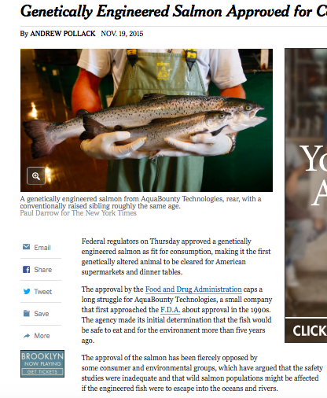Open the Food and Drug Administration link
The image size is (327, 398).
tap(193, 289)
